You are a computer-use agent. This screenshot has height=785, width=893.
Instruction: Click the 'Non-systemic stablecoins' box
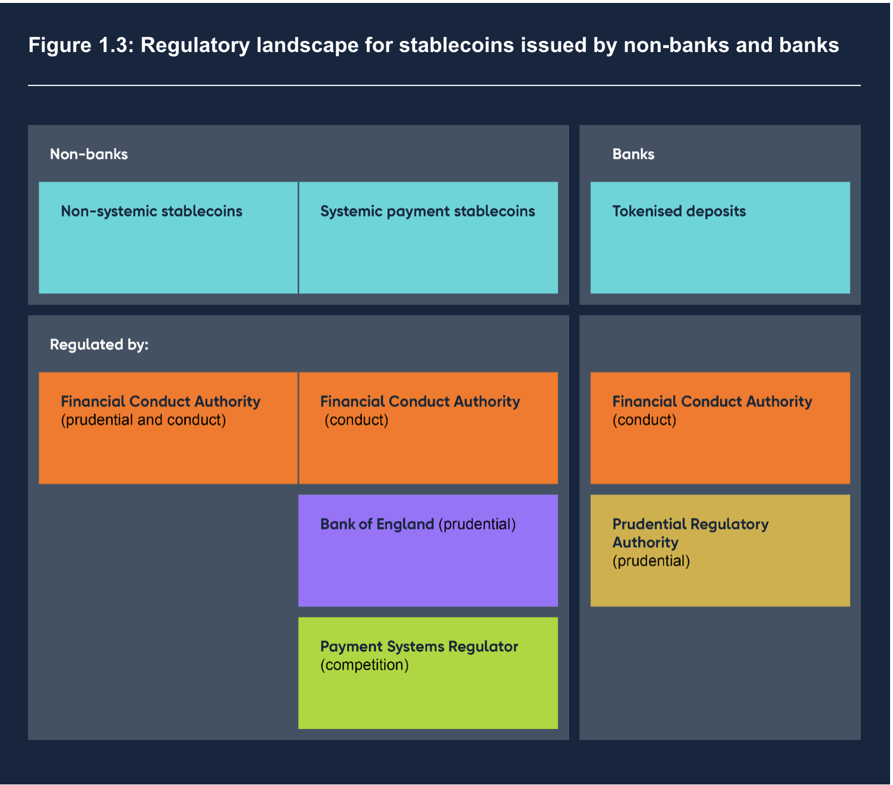168,237
